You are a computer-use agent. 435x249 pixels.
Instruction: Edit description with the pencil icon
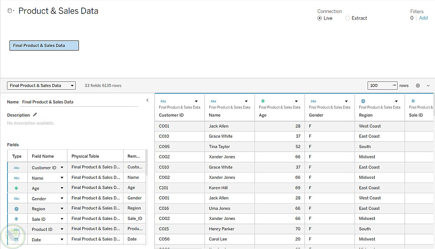[x=35, y=114]
